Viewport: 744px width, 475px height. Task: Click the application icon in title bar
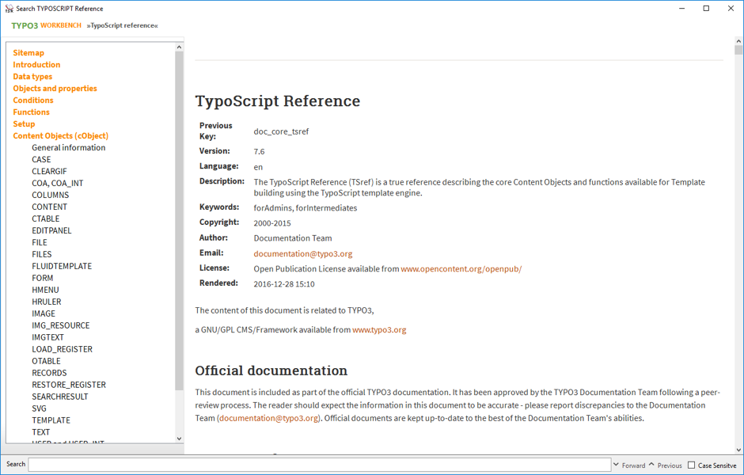9,9
